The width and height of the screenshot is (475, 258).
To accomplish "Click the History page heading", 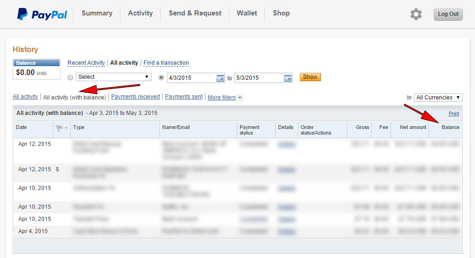I will pyautogui.click(x=25, y=49).
